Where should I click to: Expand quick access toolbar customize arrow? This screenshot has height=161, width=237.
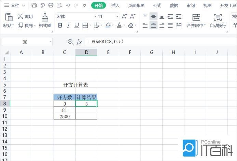click(84, 5)
